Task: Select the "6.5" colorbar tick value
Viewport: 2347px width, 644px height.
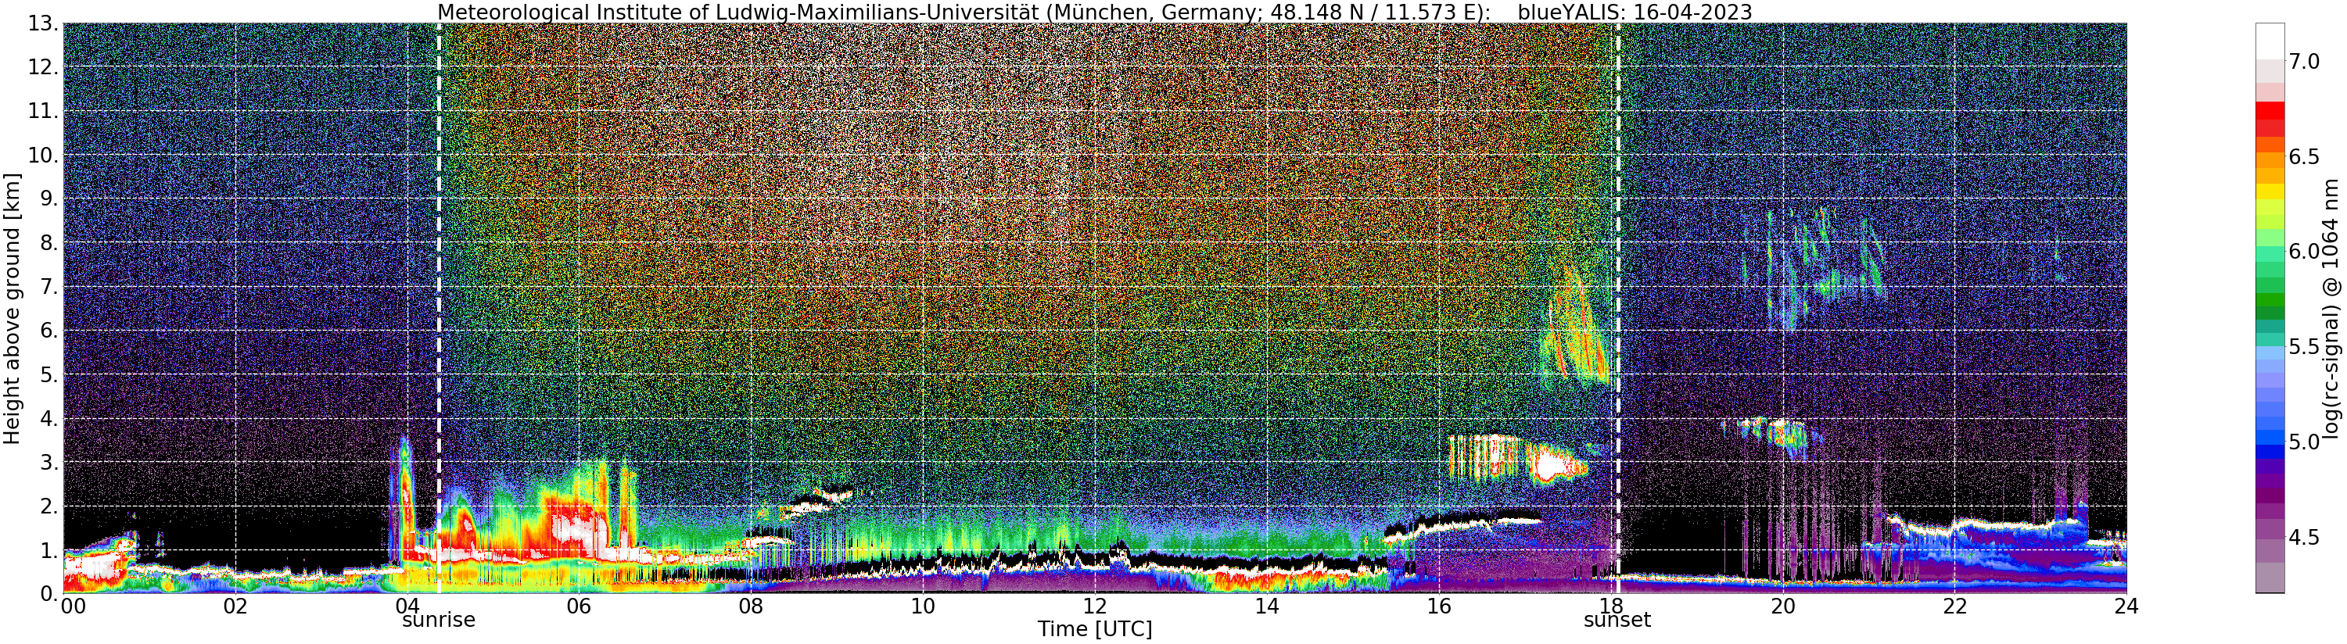Action: [2304, 156]
